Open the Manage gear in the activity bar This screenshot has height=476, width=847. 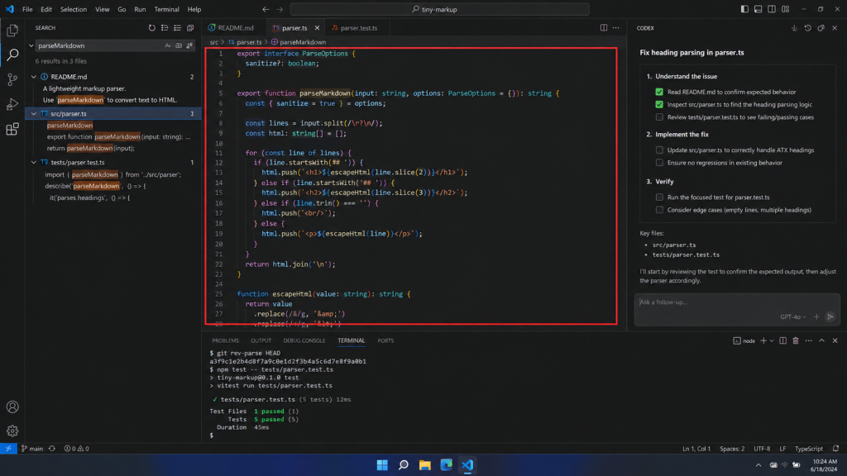pos(12,431)
